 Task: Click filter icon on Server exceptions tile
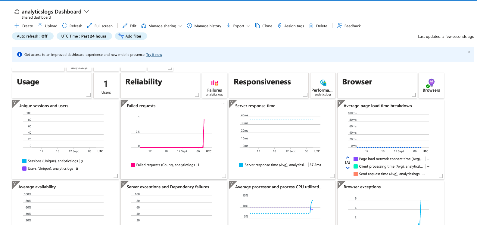123,183
